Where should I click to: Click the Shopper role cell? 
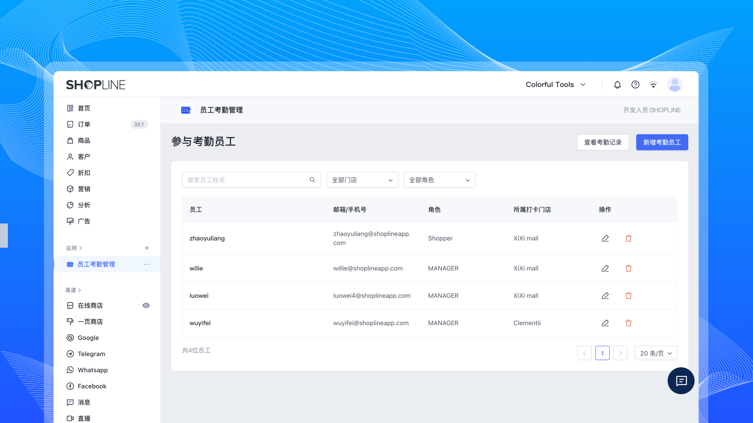pos(440,239)
